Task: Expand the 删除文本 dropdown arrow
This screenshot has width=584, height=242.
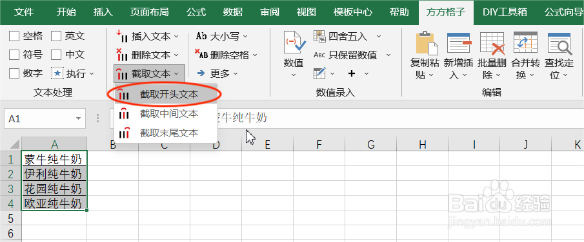Action: coord(176,55)
